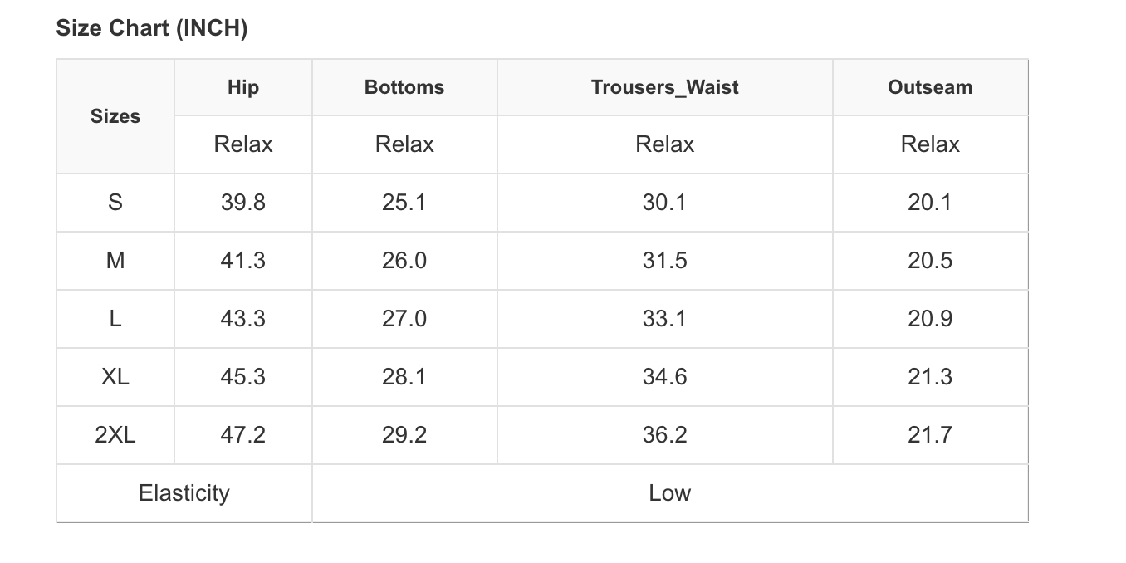The width and height of the screenshot is (1126, 563).
Task: Select the Sizes header cell
Action: (x=115, y=116)
